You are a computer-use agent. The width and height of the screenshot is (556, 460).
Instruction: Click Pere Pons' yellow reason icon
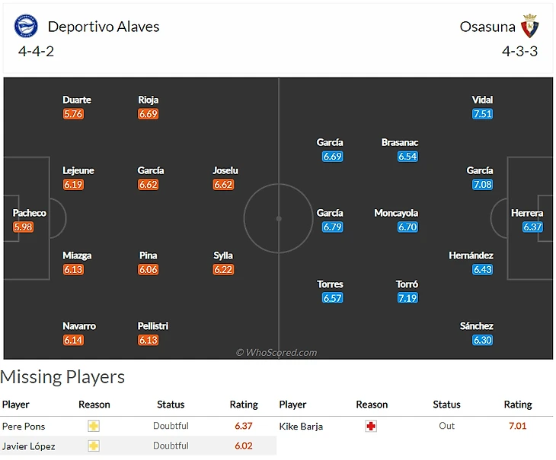tap(94, 426)
